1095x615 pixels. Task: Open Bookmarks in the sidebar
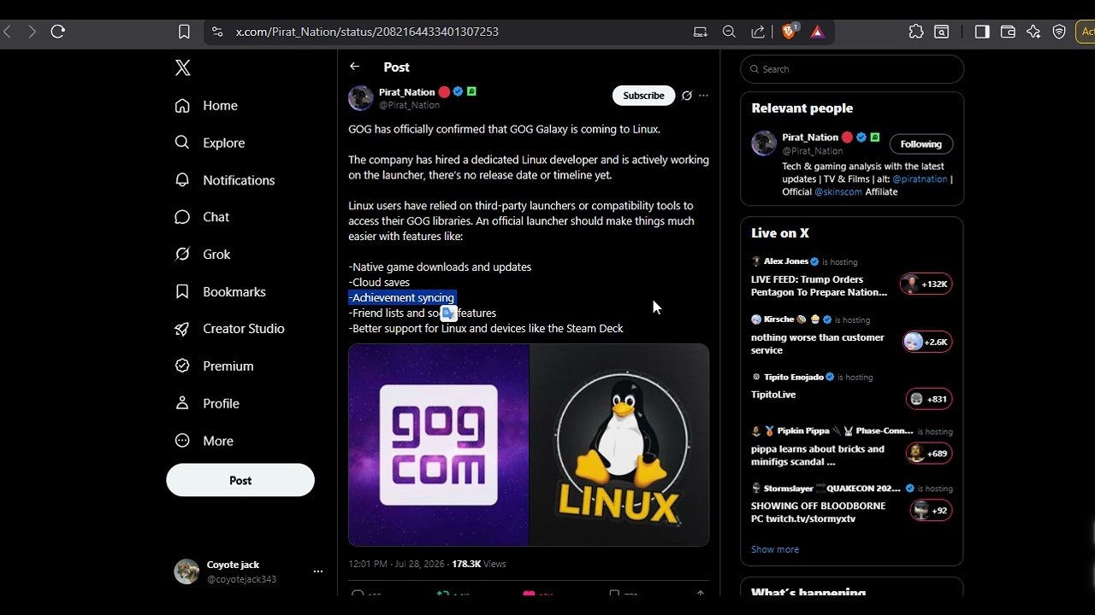coord(221,292)
